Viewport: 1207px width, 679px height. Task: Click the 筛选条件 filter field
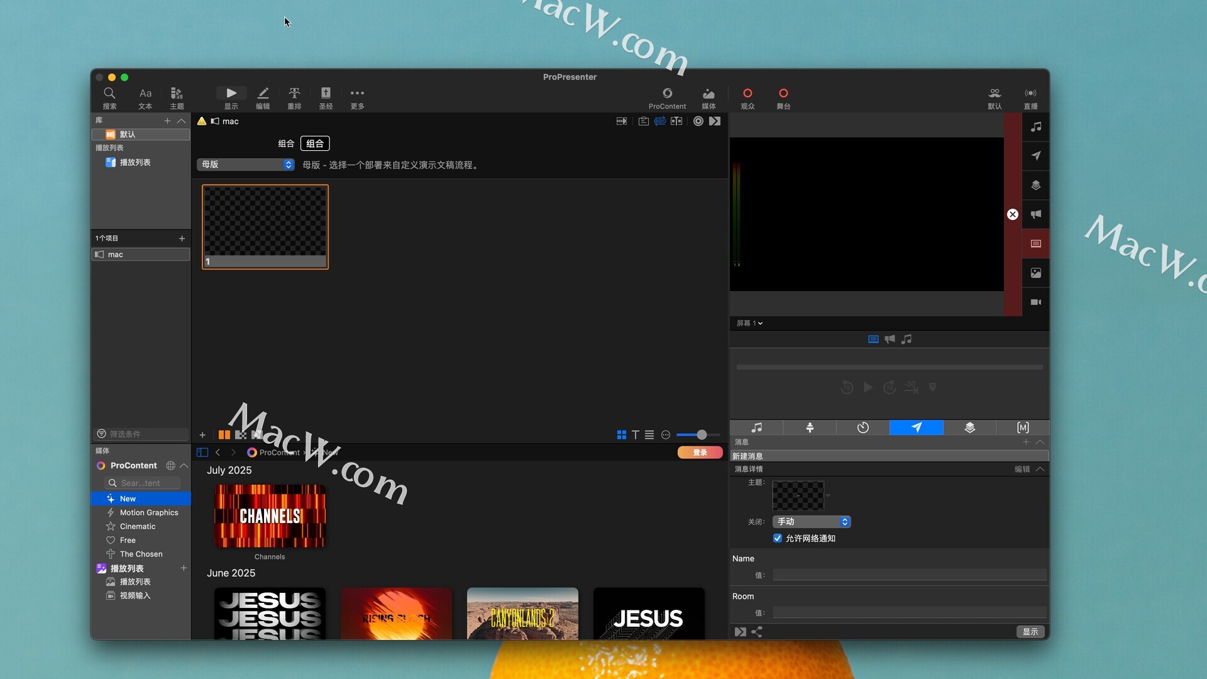tap(141, 434)
